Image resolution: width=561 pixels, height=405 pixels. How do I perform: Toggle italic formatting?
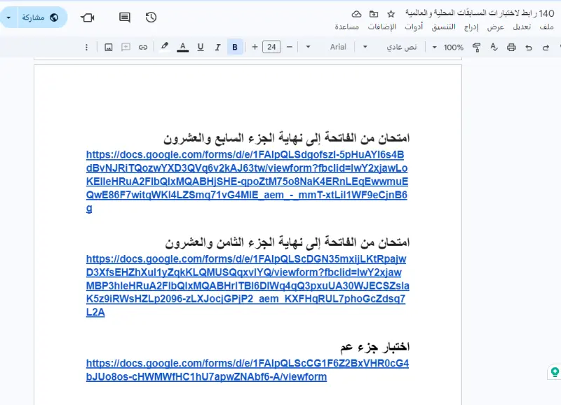point(217,47)
